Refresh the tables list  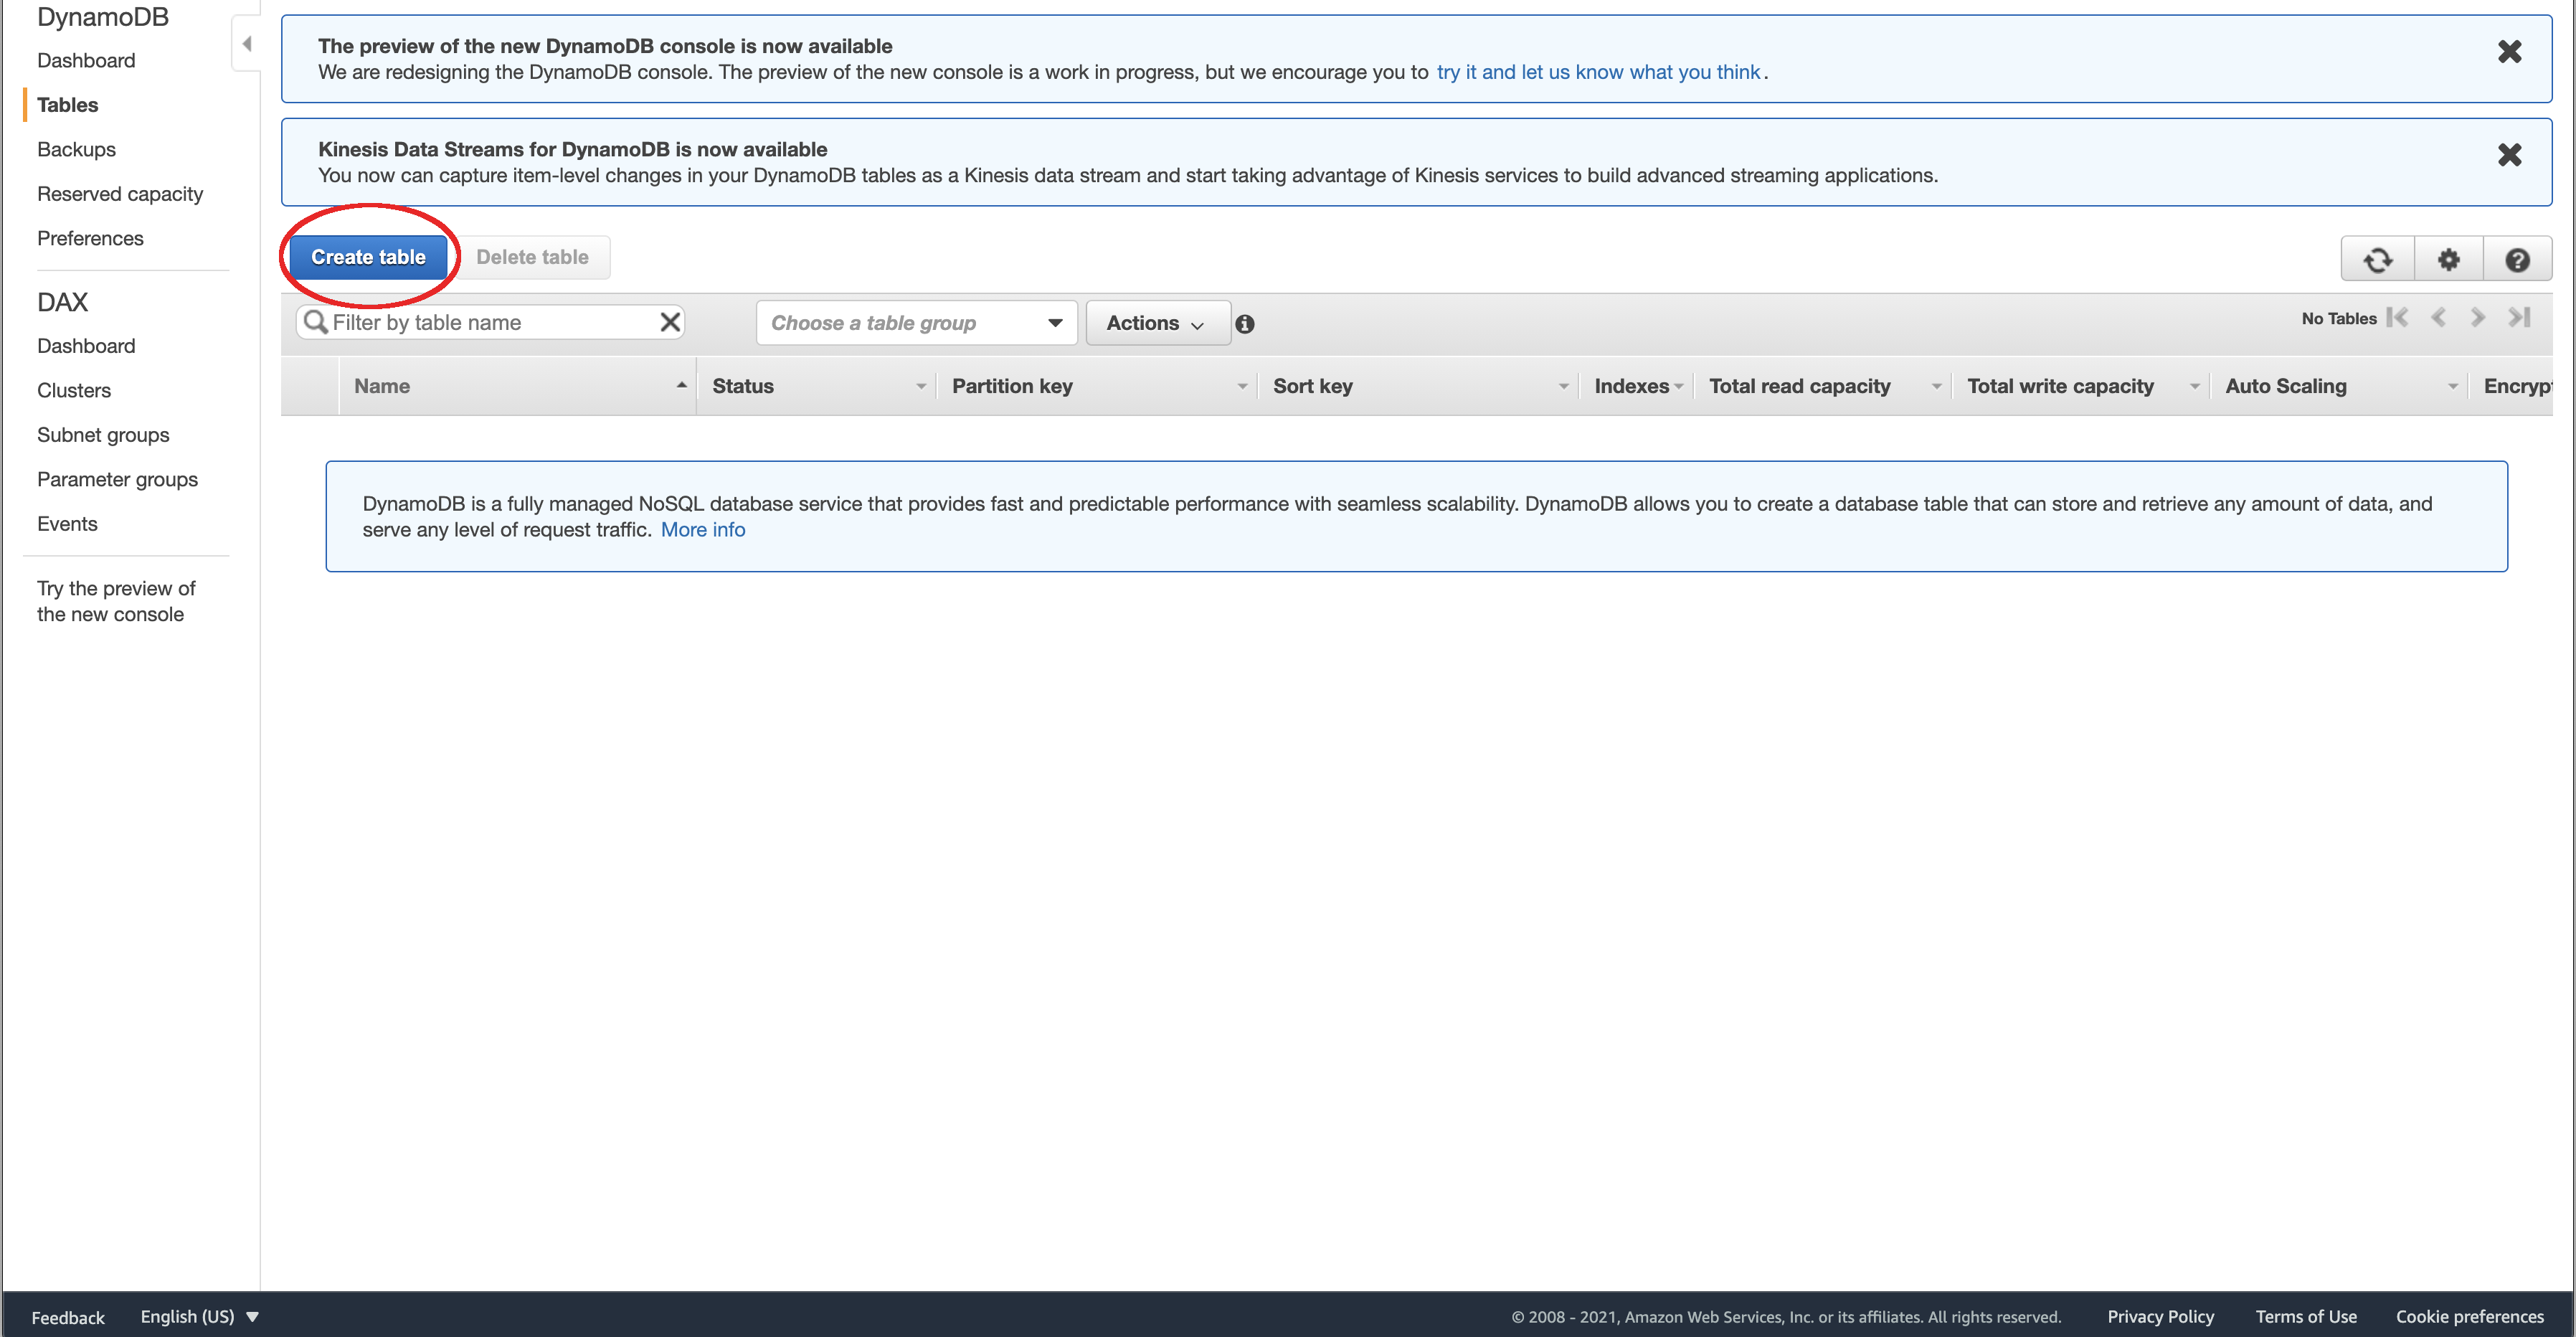[x=2378, y=260]
